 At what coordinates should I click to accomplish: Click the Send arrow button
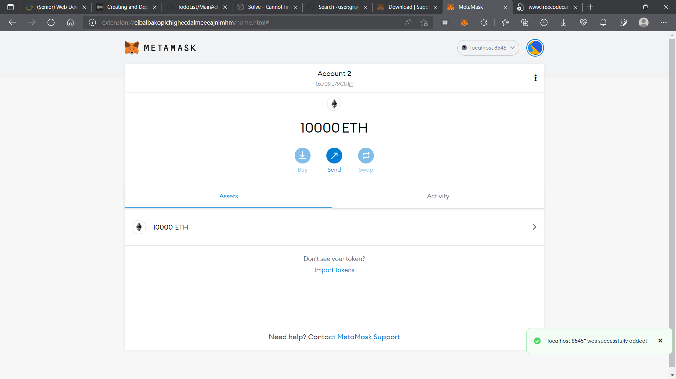(334, 155)
